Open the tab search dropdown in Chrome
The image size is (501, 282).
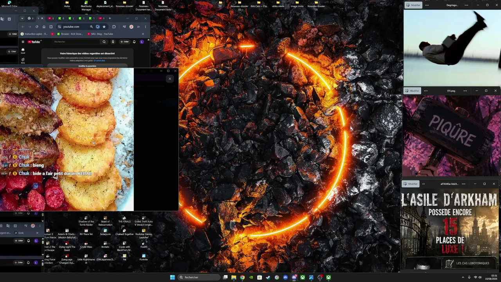pyautogui.click(x=22, y=18)
